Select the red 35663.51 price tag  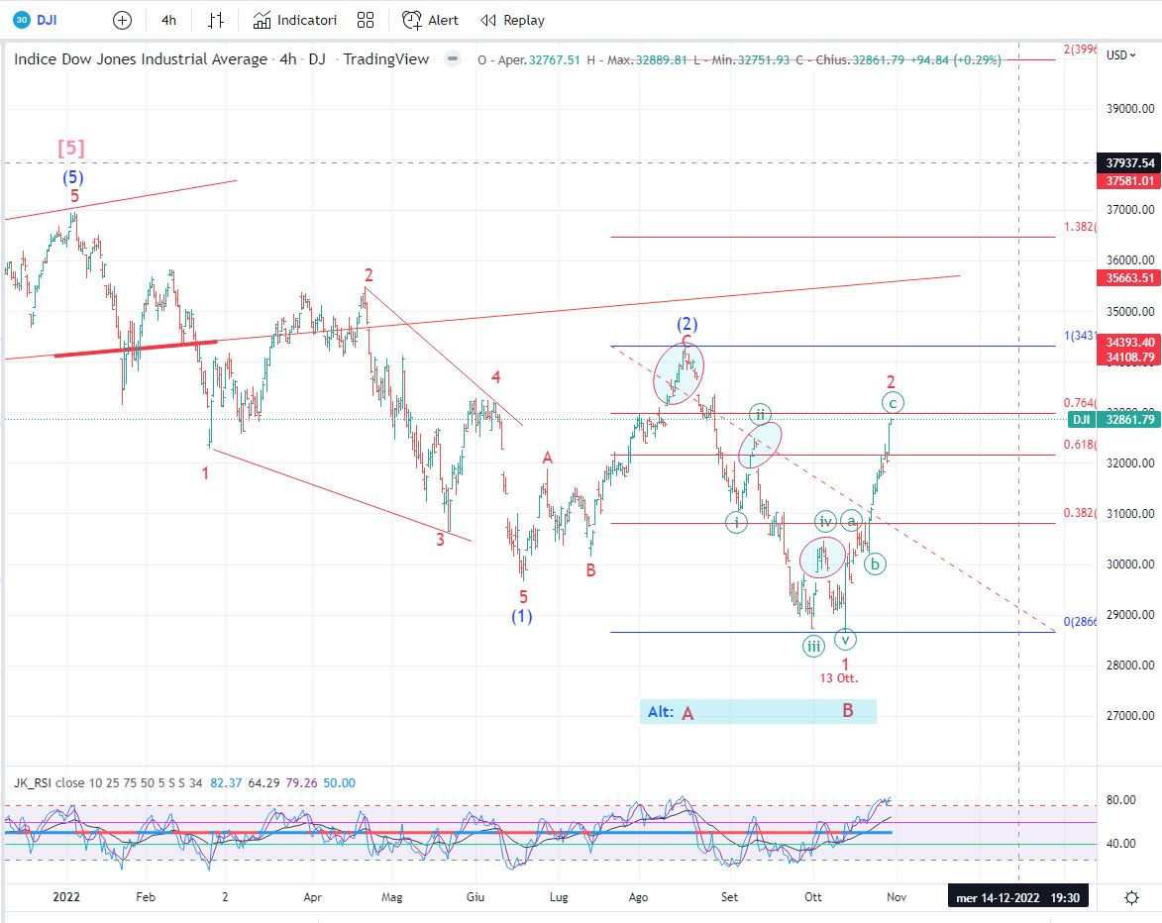click(1130, 278)
